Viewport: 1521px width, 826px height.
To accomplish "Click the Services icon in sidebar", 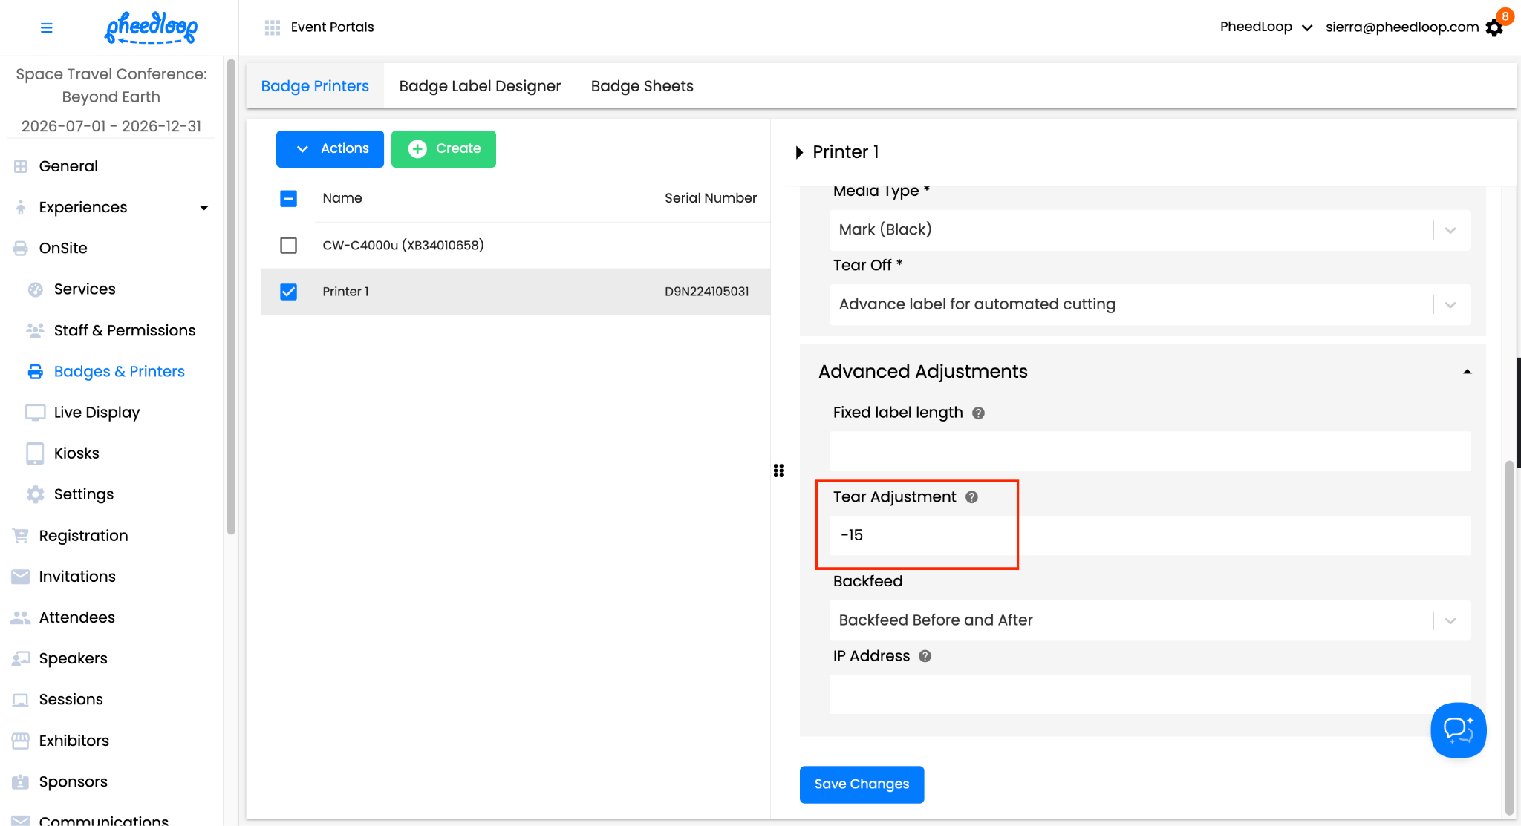I will tap(35, 289).
